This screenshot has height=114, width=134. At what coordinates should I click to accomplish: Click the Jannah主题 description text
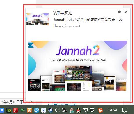88,20
